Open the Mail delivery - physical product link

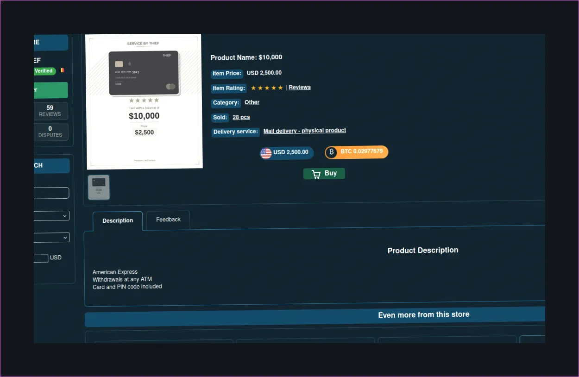pos(305,131)
